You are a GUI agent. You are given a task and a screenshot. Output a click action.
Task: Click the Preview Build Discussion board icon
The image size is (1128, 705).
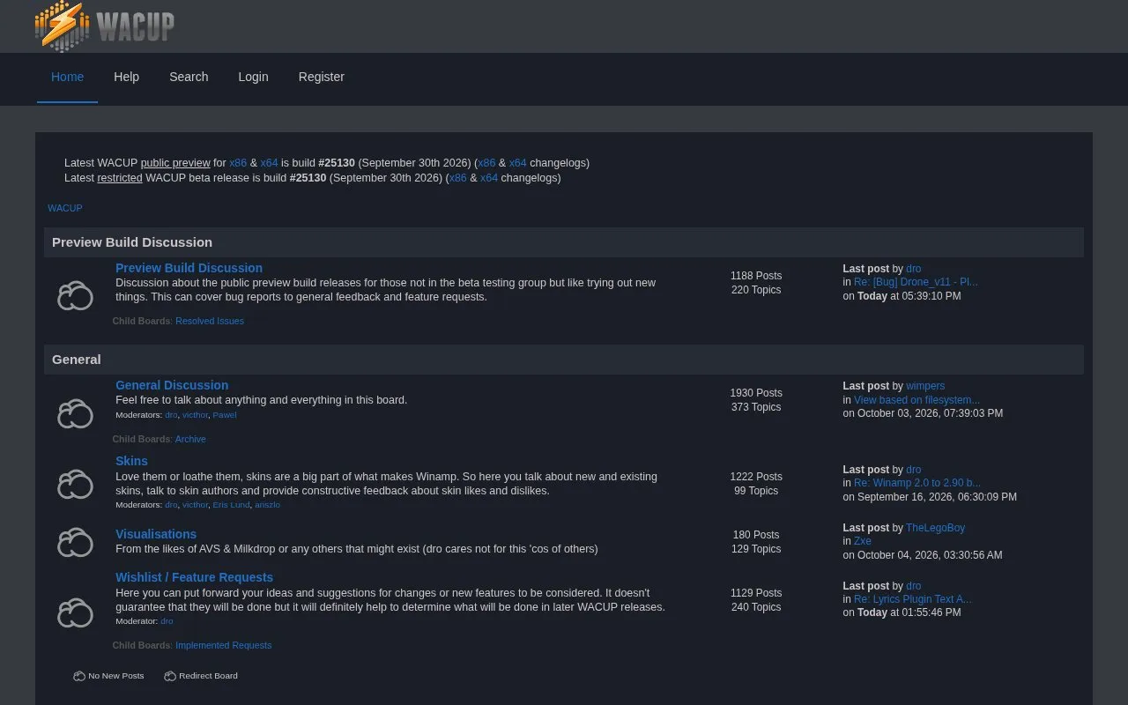click(x=75, y=296)
